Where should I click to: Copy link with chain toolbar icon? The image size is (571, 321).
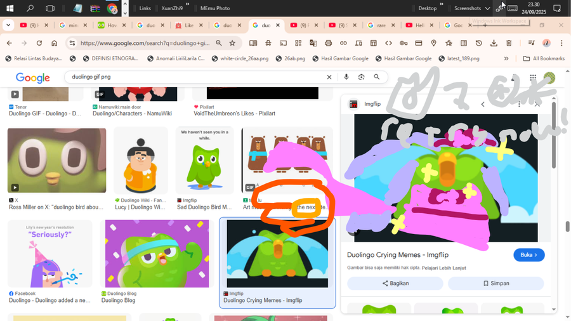[343, 43]
